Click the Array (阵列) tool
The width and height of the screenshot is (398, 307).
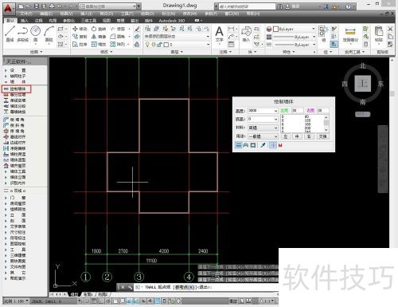118,45
